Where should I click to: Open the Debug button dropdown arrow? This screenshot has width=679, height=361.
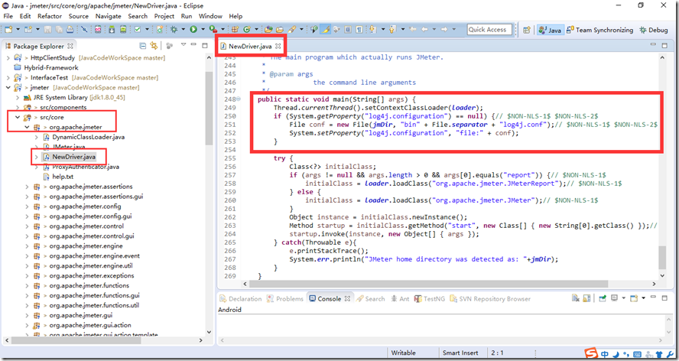(184, 30)
